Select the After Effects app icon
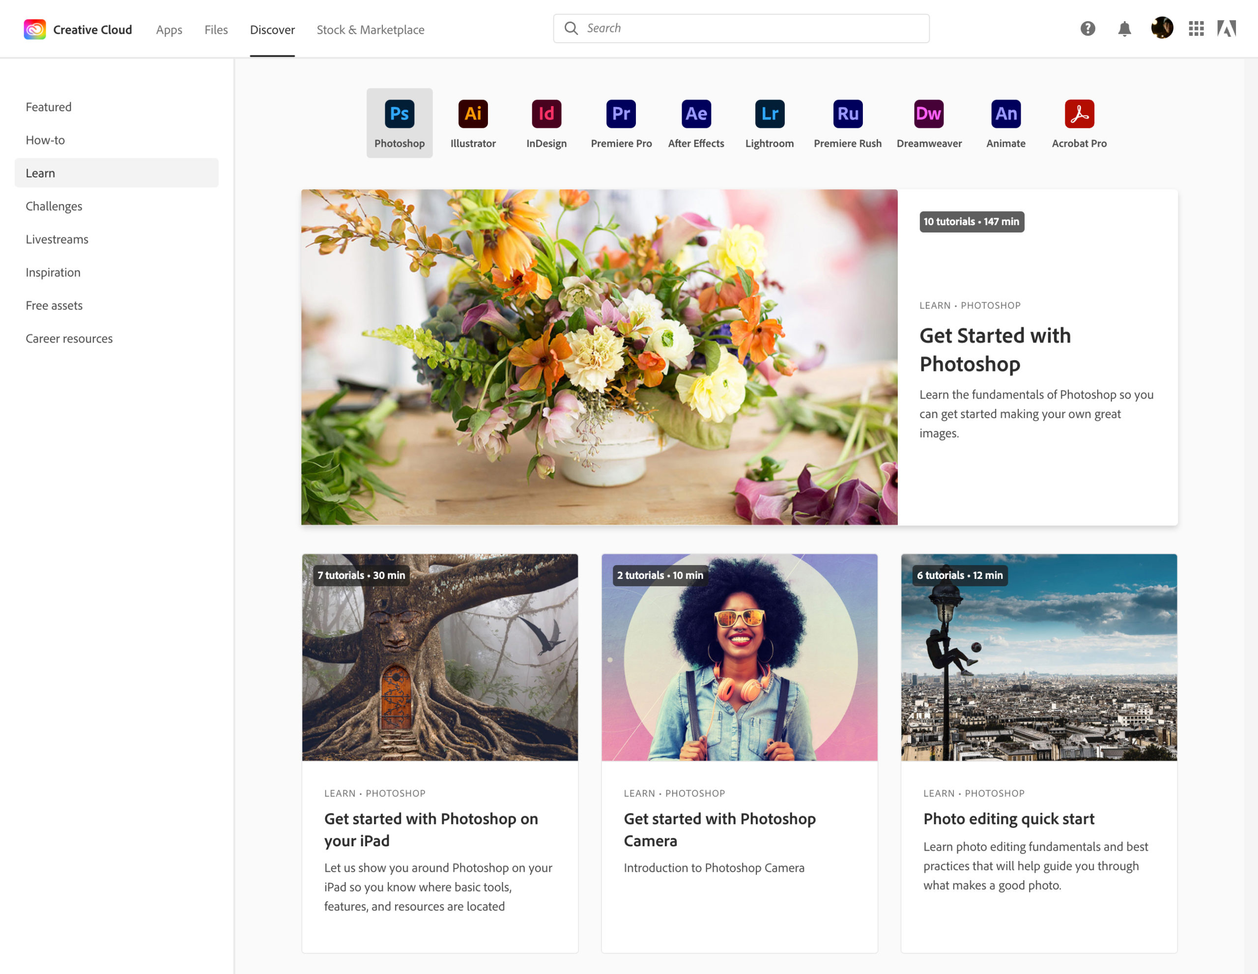Viewport: 1258px width, 974px height. (696, 114)
